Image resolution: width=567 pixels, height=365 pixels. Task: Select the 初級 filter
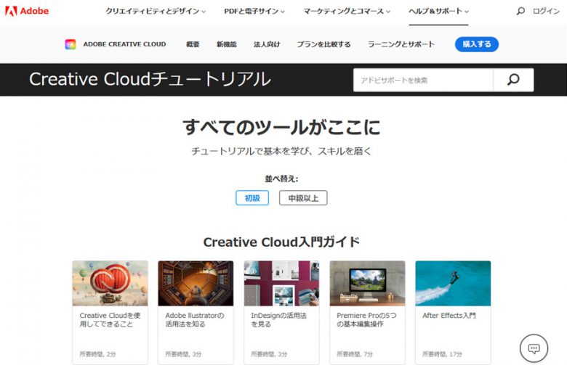click(x=252, y=198)
